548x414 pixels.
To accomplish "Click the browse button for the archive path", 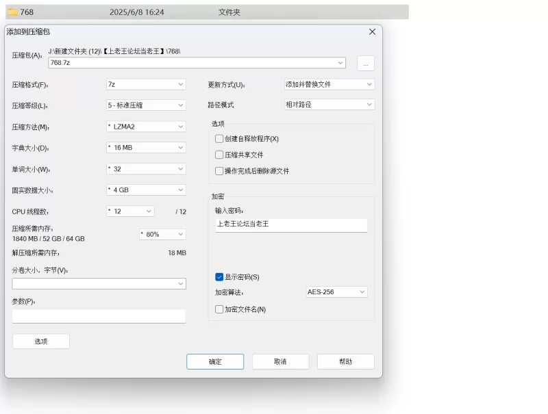I will coord(365,64).
